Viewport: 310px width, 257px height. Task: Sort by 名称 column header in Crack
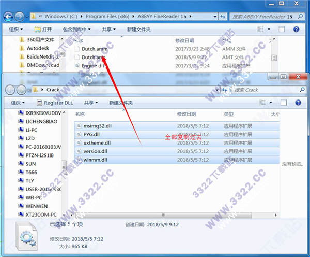81,113
